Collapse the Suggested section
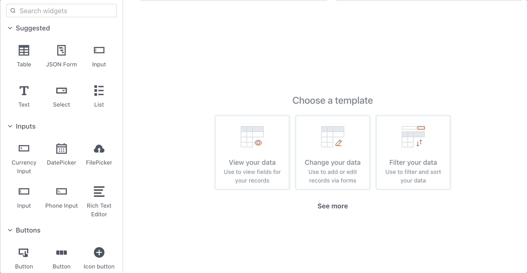The height and width of the screenshot is (273, 527). [x=10, y=28]
